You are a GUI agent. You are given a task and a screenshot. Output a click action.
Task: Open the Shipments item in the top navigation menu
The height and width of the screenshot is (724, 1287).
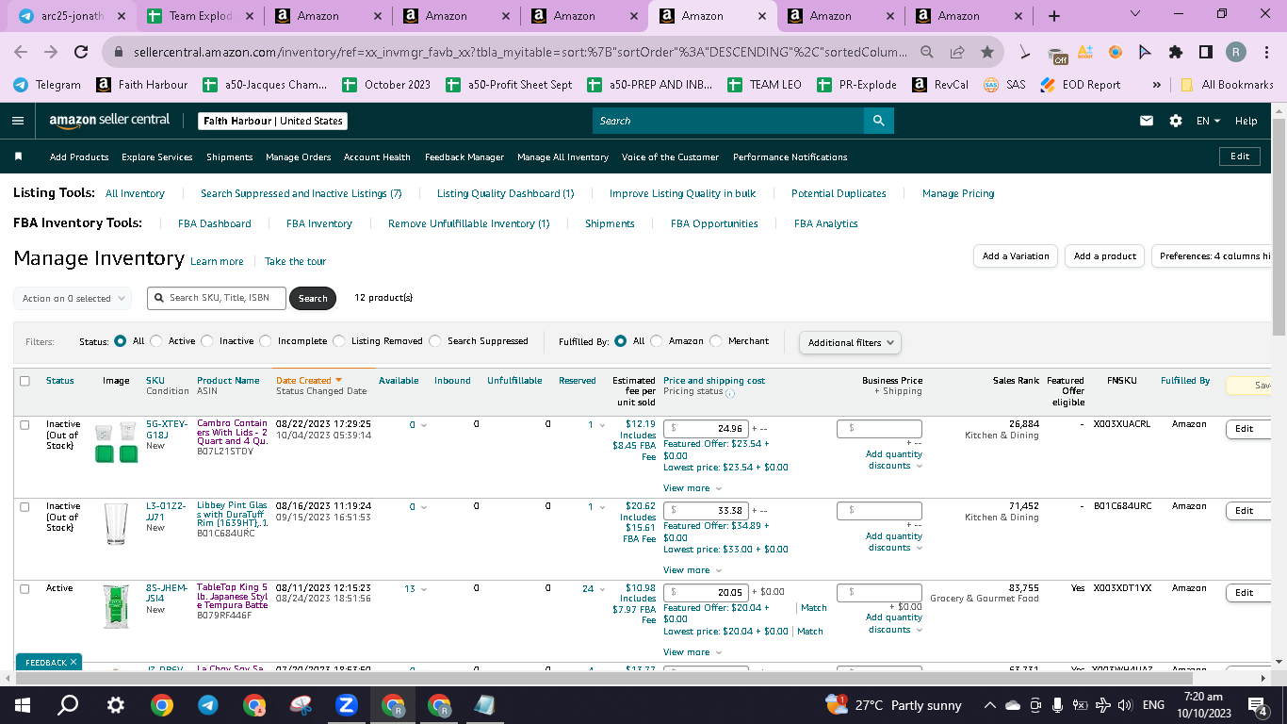tap(230, 157)
